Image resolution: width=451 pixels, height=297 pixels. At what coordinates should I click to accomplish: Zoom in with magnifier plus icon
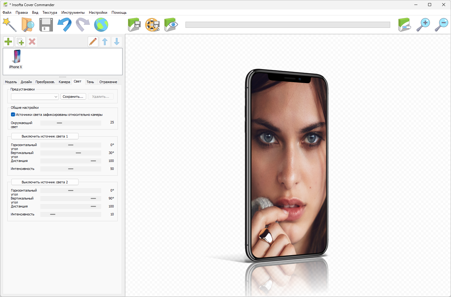tap(423, 25)
